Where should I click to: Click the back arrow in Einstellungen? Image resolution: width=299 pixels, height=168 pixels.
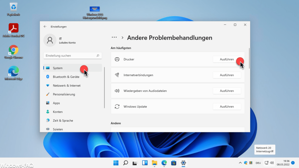coord(45,27)
